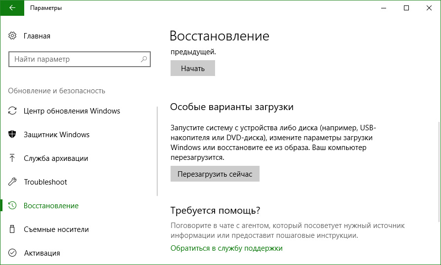Click the Активация checkmark circle icon

pos(13,253)
